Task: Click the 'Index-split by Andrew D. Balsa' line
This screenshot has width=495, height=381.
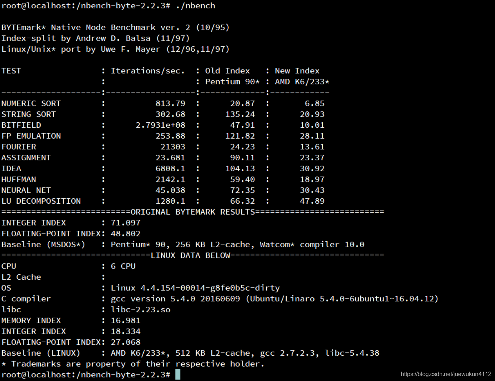Action: coord(96,38)
